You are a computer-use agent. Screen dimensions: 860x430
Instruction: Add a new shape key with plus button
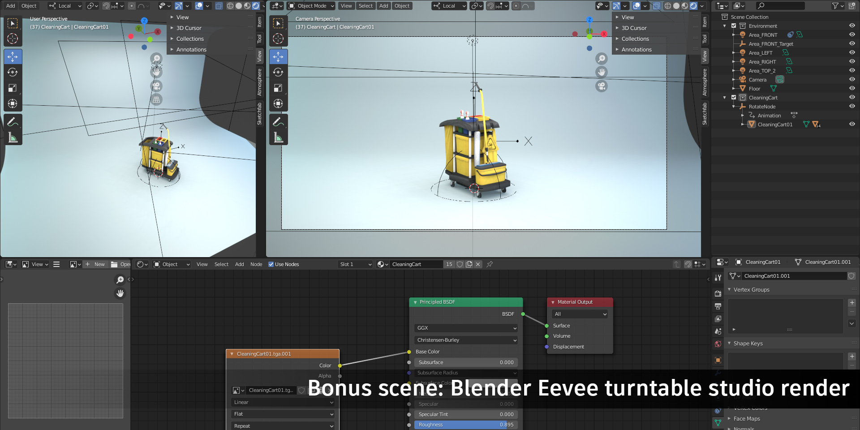pyautogui.click(x=852, y=357)
